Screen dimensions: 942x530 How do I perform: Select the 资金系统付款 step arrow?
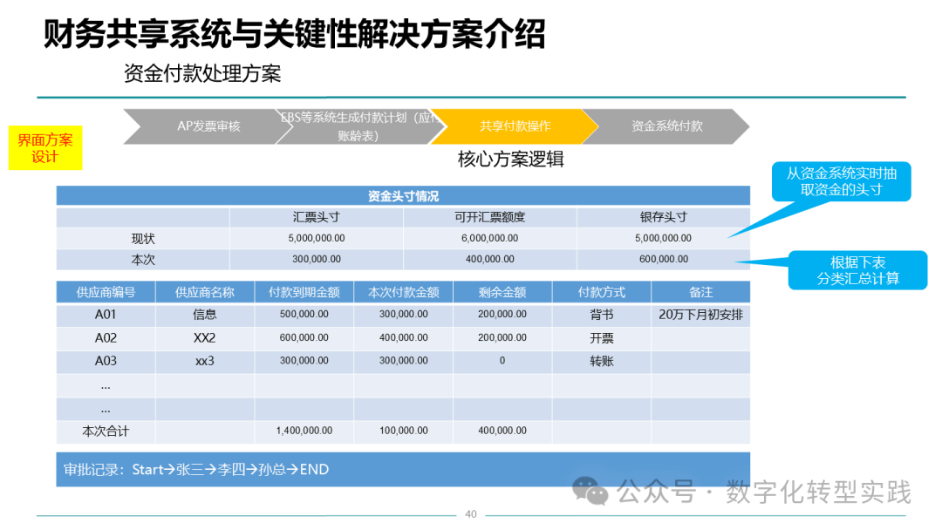point(666,126)
